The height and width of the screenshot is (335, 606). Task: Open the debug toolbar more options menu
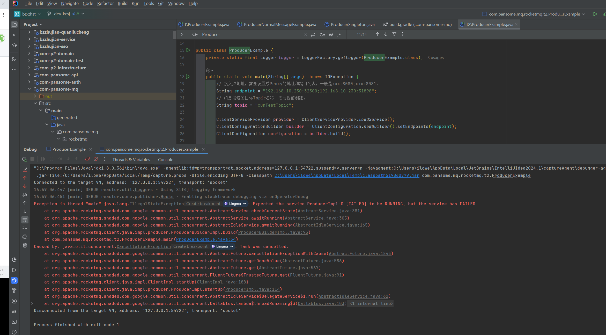point(104,159)
